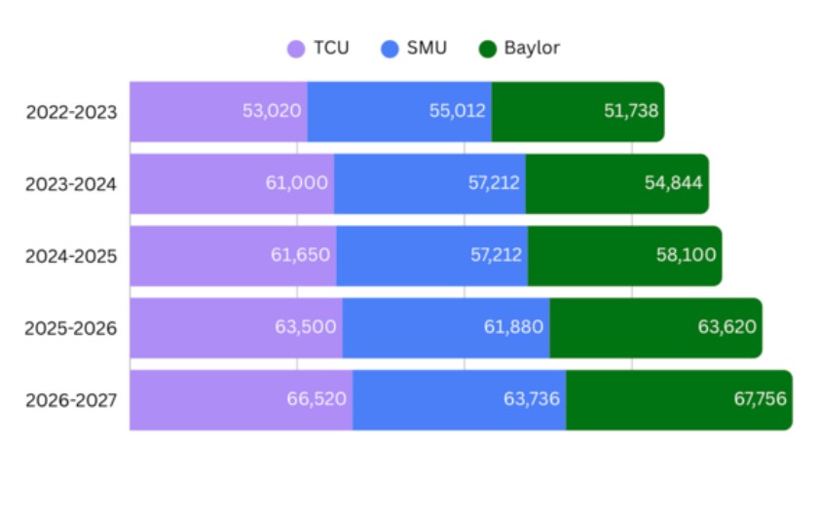Click the Baylor green legend dot
This screenshot has width=819, height=518.
(488, 49)
